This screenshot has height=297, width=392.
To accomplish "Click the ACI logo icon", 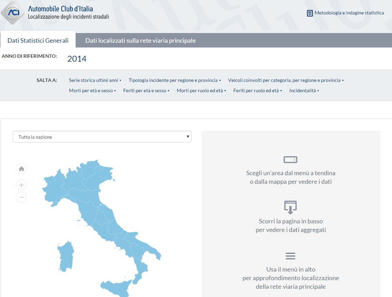I will [x=13, y=13].
